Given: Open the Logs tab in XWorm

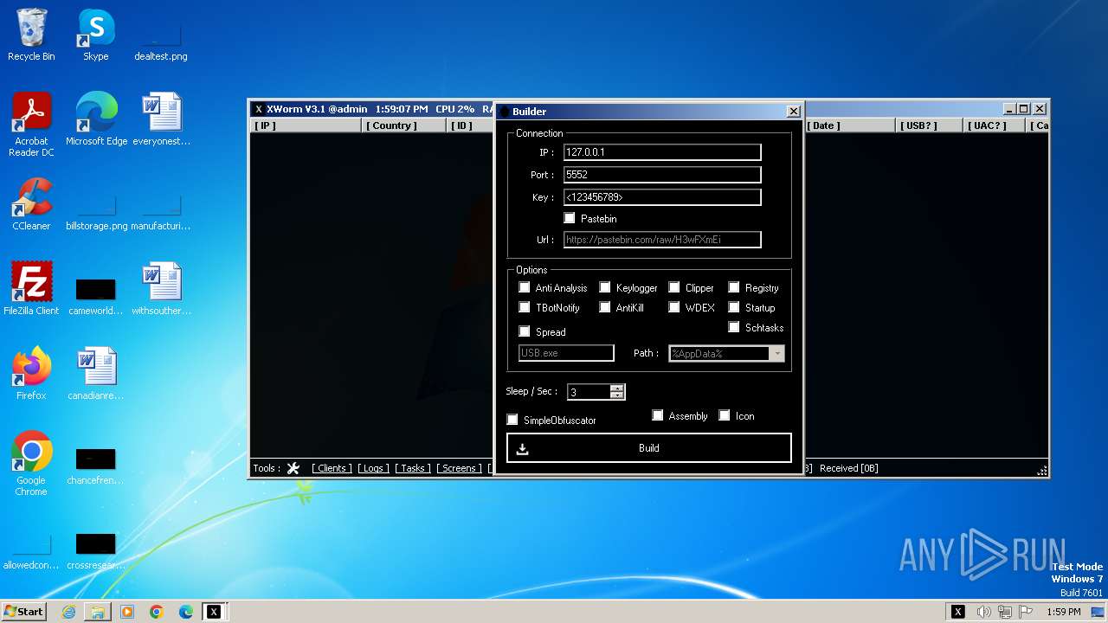Looking at the screenshot, I should pos(374,468).
